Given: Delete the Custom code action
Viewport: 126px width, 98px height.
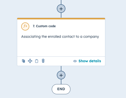Looking at the screenshot, I should tap(43, 61).
